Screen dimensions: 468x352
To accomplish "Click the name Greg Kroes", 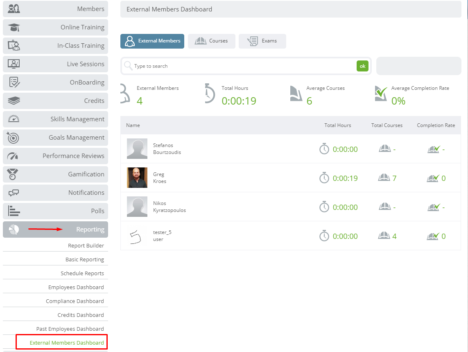I will (x=160, y=178).
